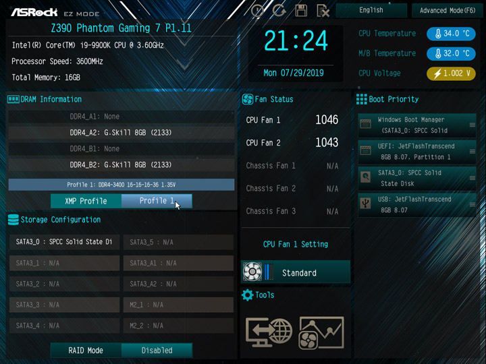Select the DDR4_A2 G.Skill 8GB row
The width and height of the screenshot is (486, 364).
pos(122,133)
